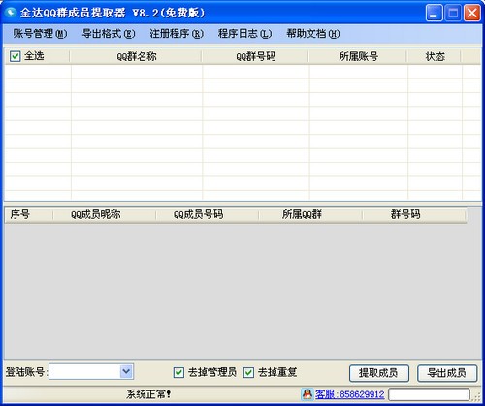Click the resize grip in status bar corner

pos(477,396)
